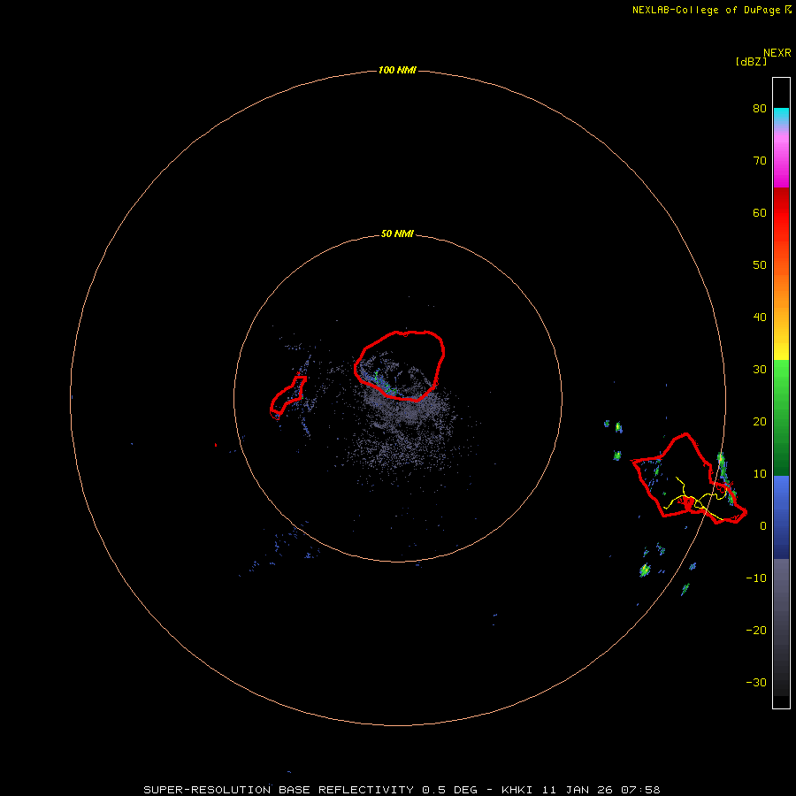Click the green band of the dBZ color bar

pyautogui.click(x=781, y=417)
